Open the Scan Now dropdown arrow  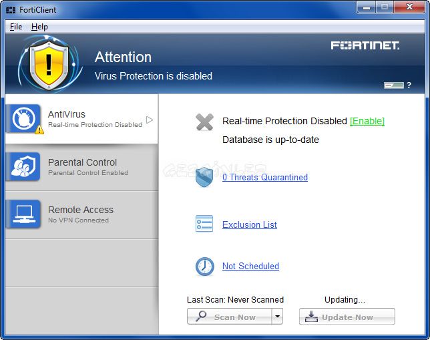[x=277, y=317]
